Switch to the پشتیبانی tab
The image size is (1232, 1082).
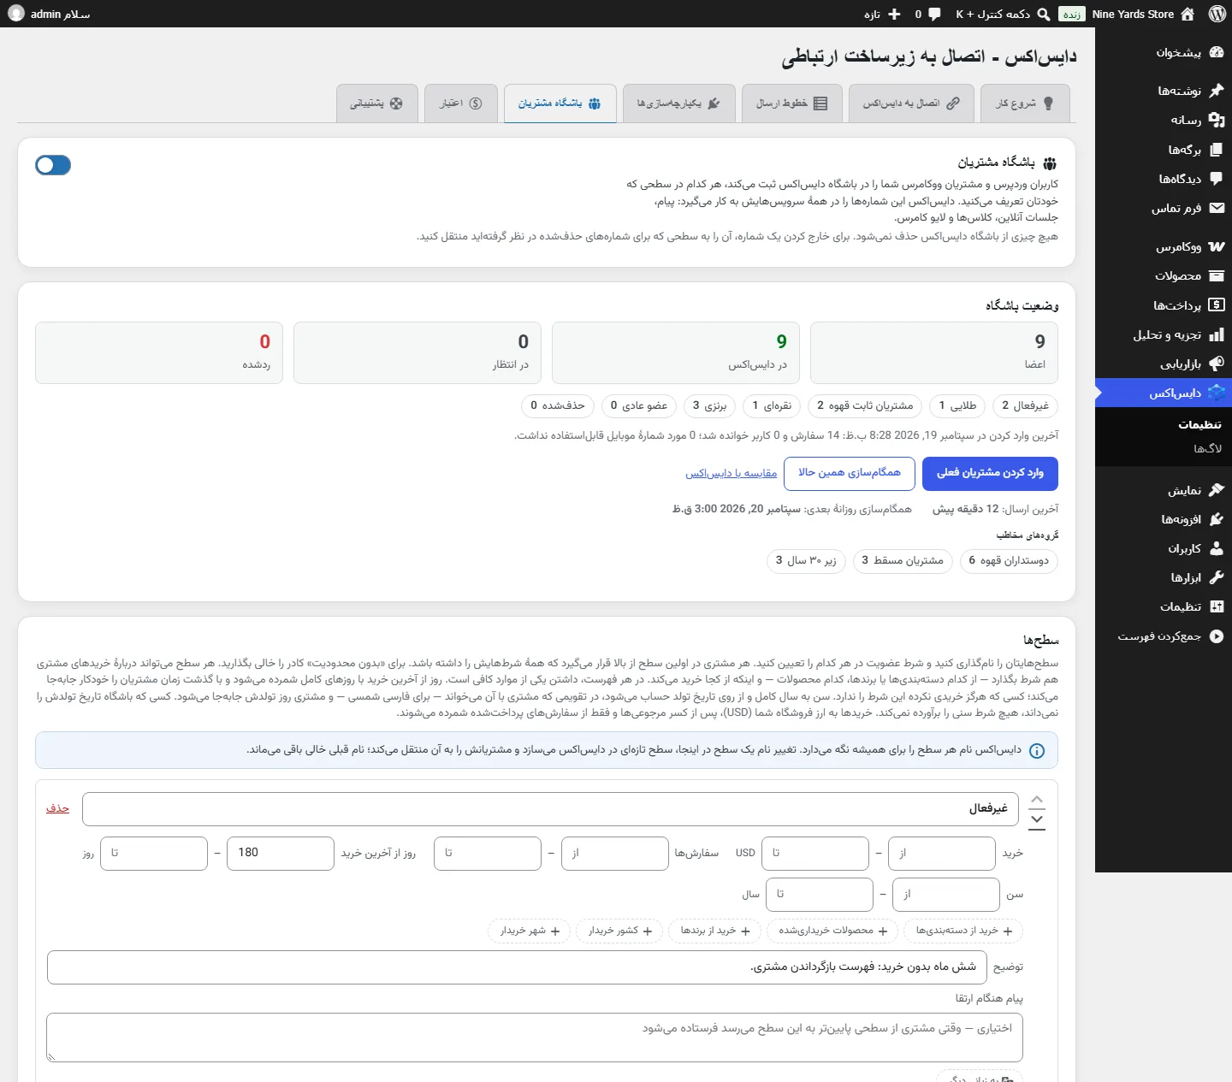click(377, 103)
